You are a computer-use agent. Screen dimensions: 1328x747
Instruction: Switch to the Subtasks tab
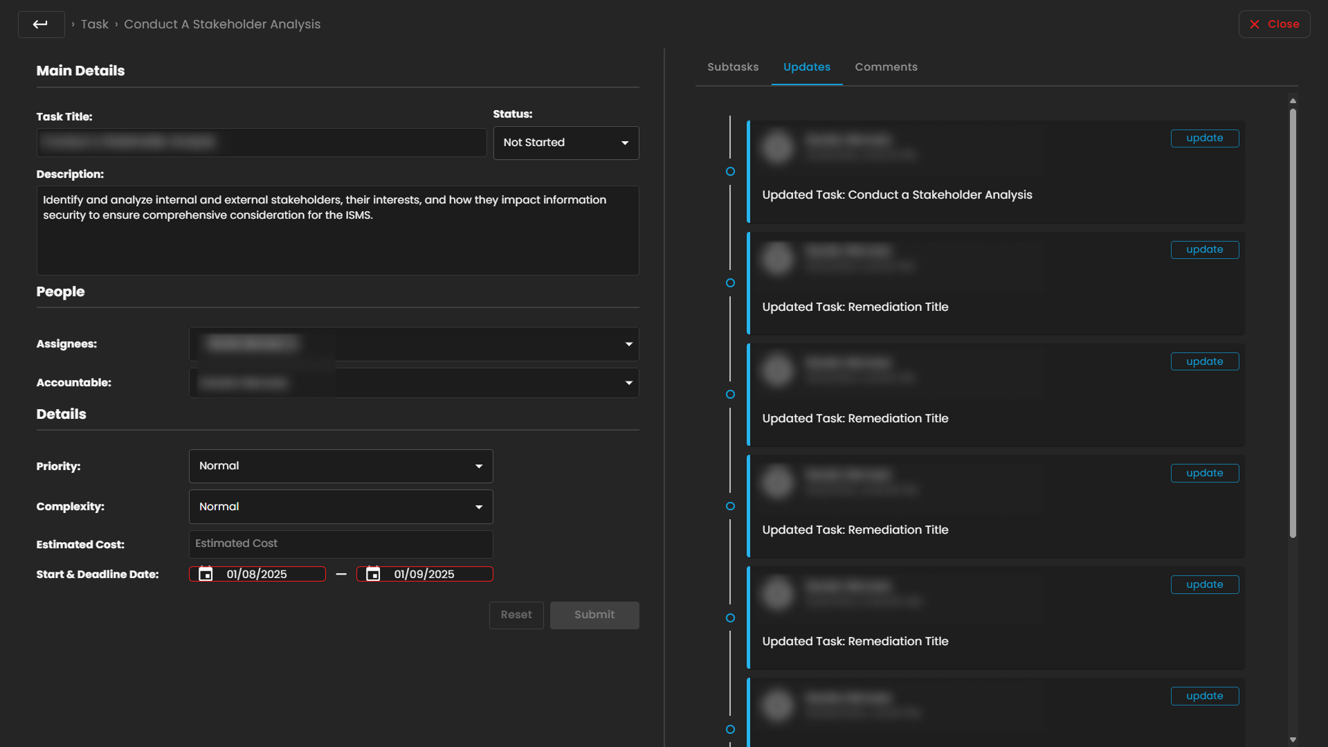733,67
